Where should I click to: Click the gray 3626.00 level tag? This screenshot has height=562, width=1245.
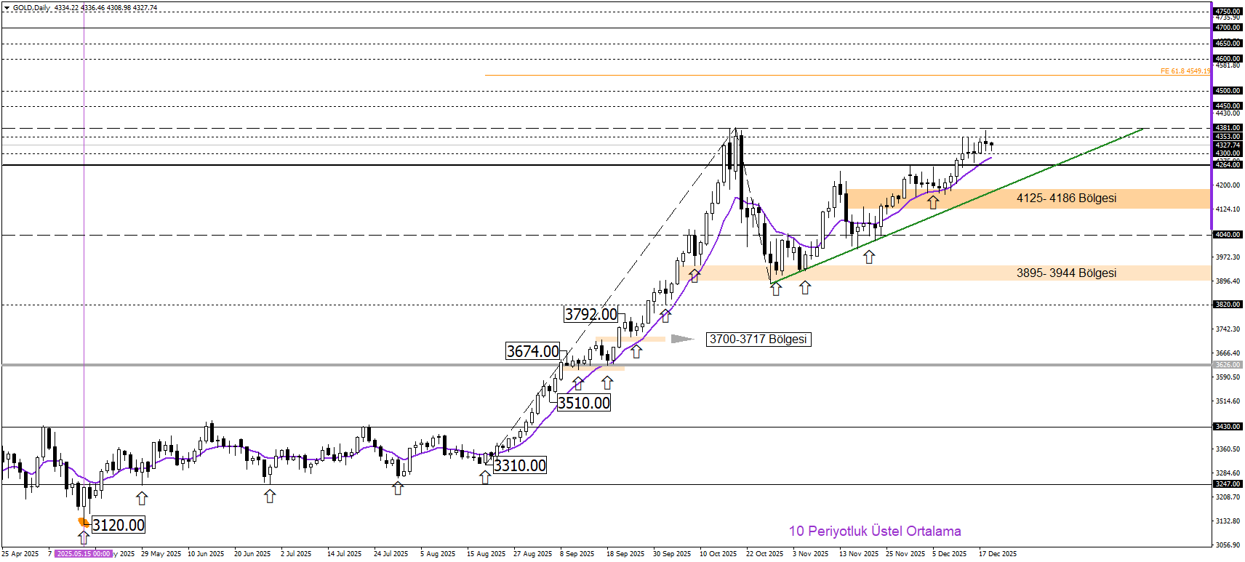(x=1228, y=365)
